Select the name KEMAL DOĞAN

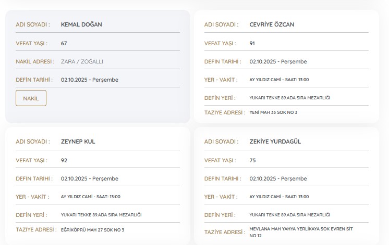(x=81, y=24)
